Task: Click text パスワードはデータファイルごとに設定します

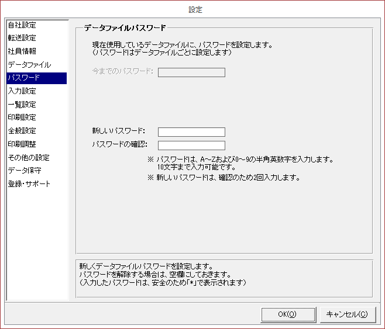Action: [162, 53]
